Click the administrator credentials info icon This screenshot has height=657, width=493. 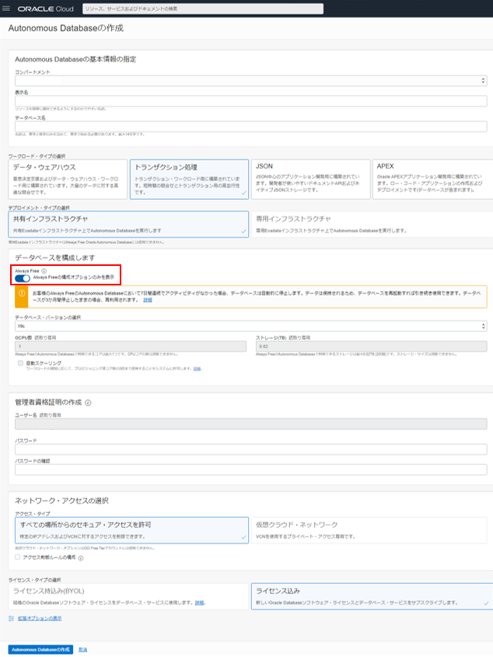(x=88, y=403)
